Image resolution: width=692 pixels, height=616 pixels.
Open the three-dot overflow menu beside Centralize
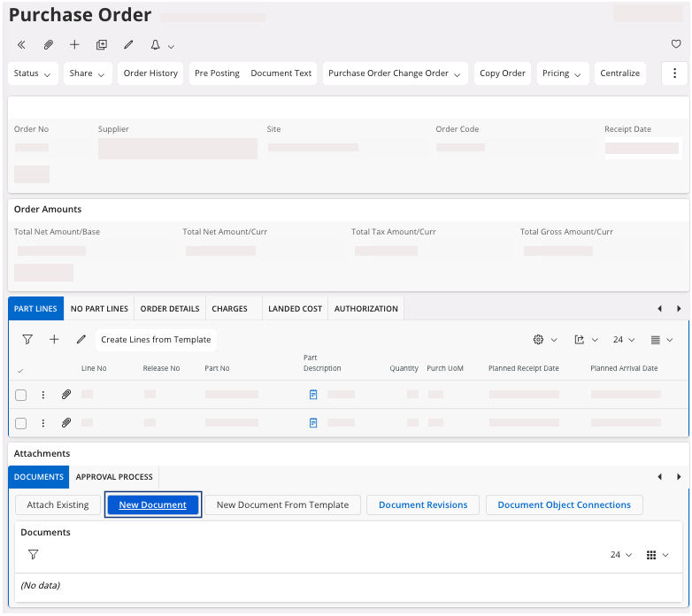point(674,73)
